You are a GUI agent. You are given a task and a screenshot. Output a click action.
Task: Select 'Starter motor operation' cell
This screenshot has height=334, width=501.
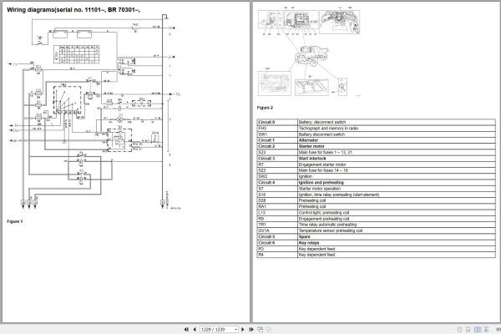396,189
